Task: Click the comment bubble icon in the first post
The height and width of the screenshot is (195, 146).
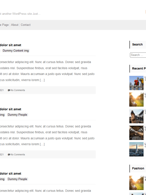Action: point(9,90)
